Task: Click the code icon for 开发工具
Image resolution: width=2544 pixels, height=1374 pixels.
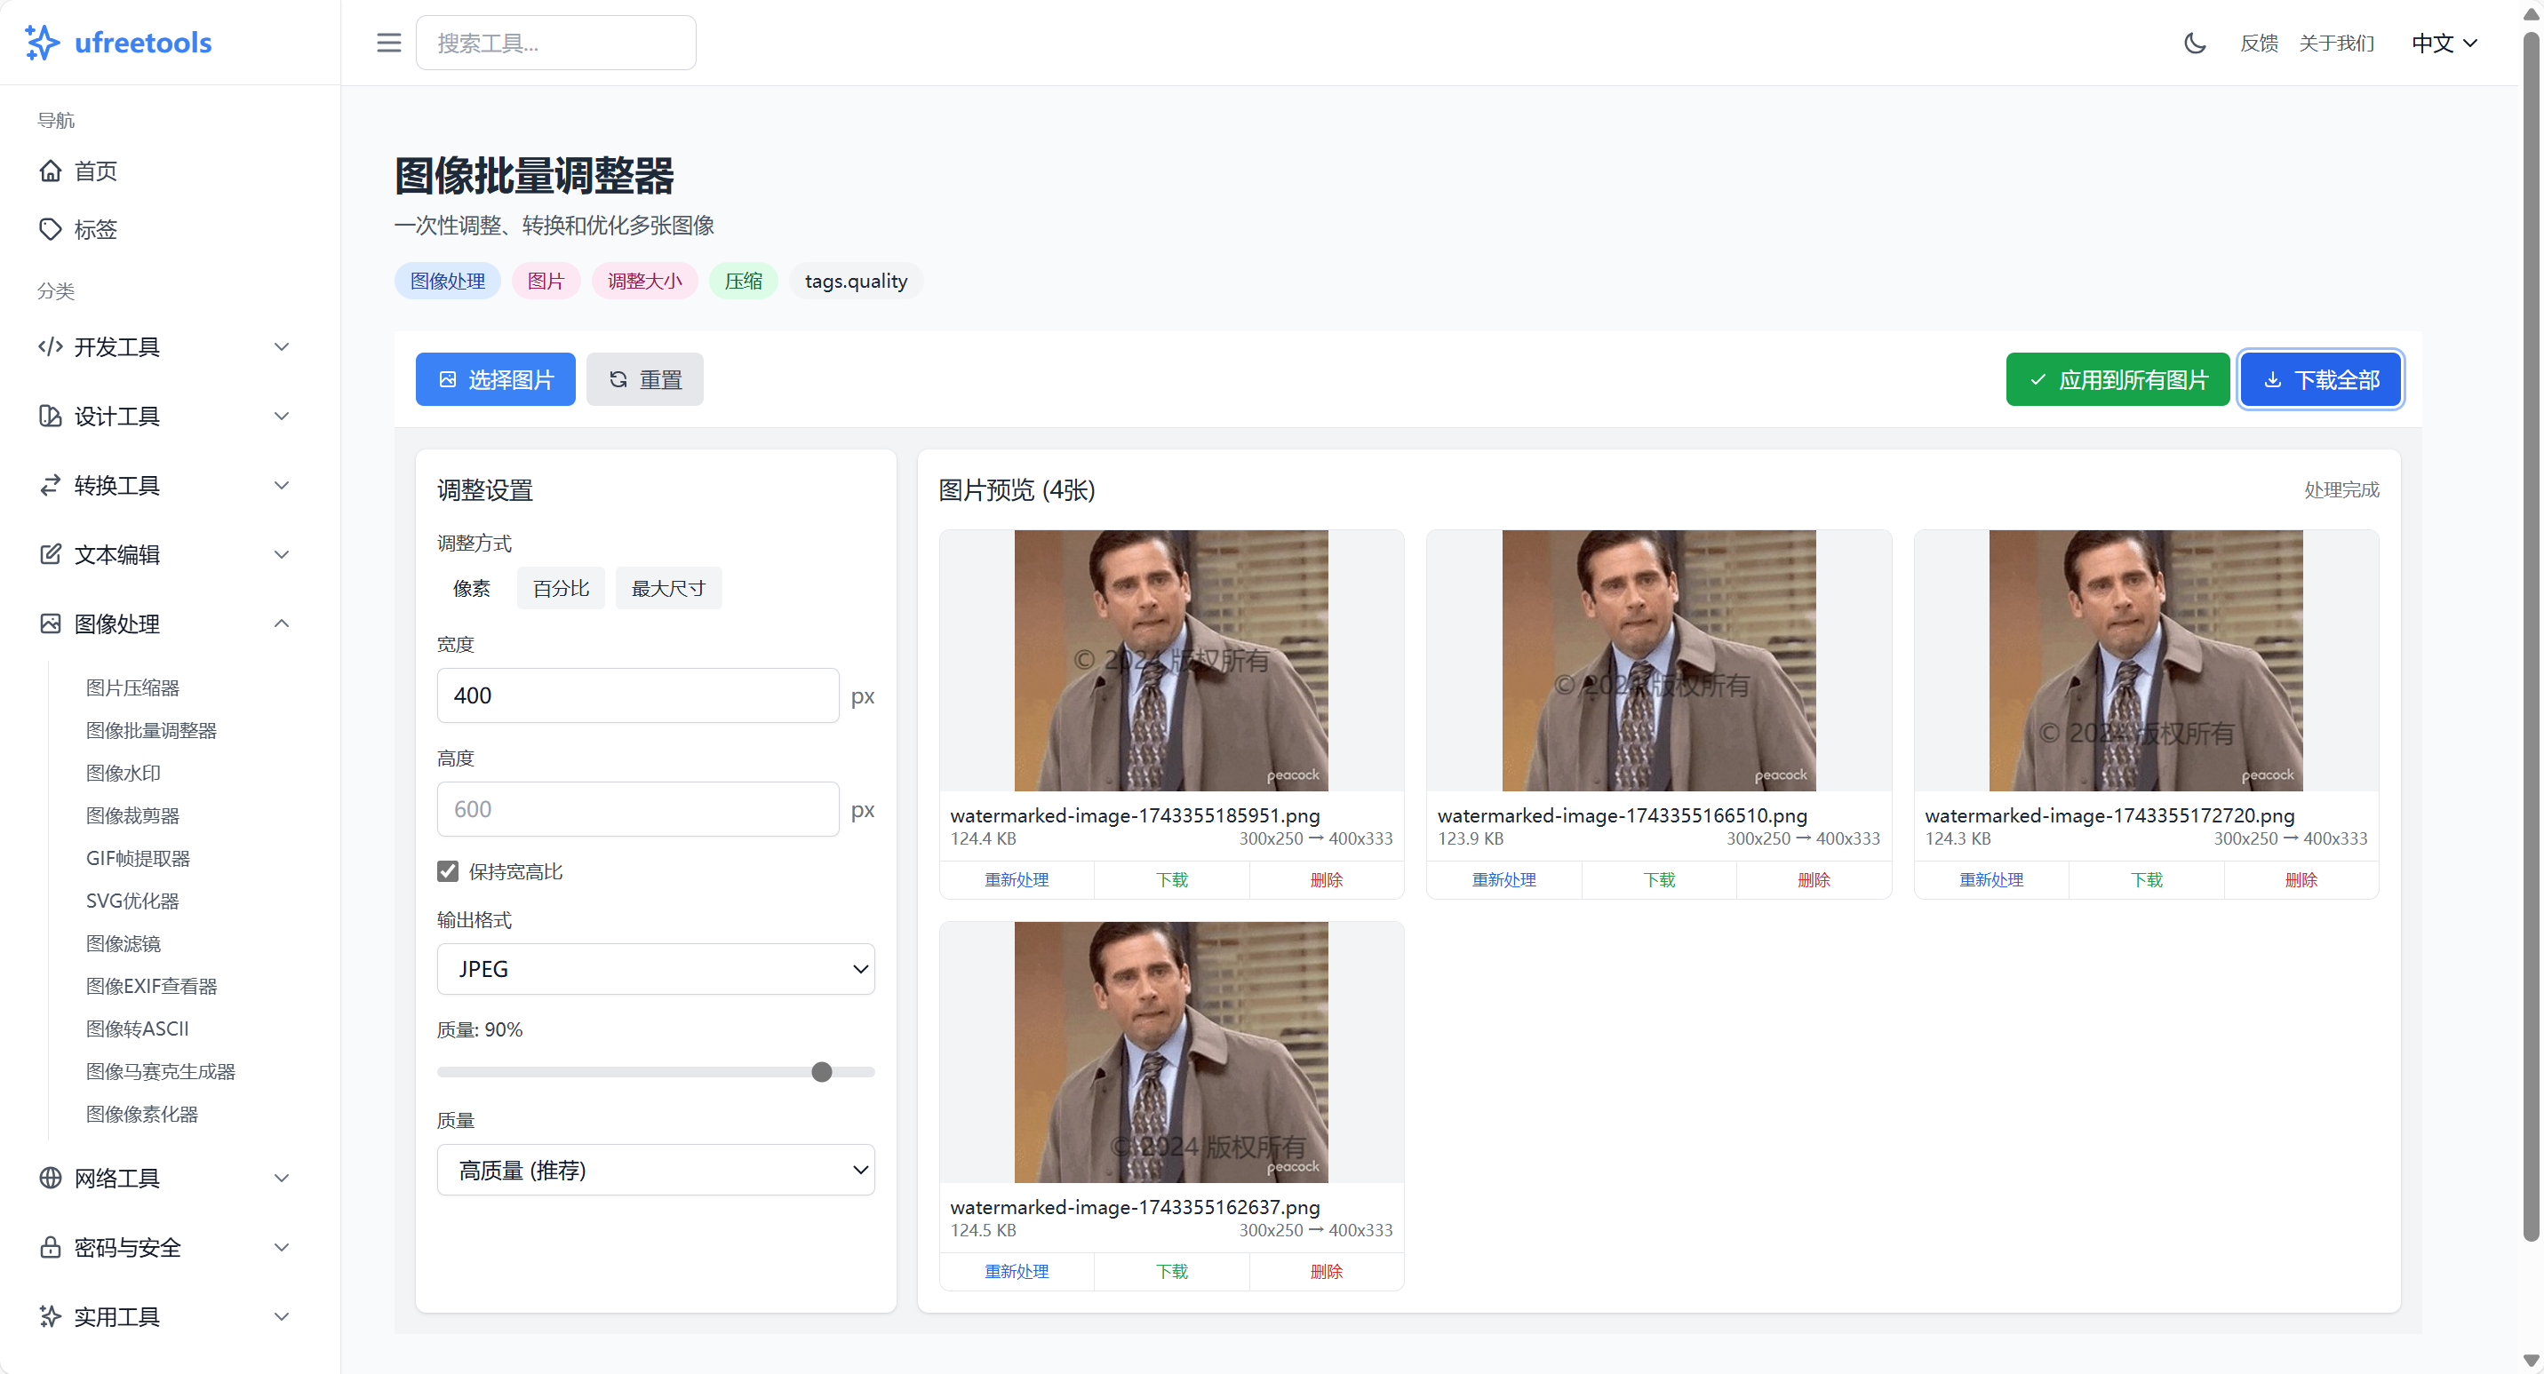Action: click(x=51, y=346)
